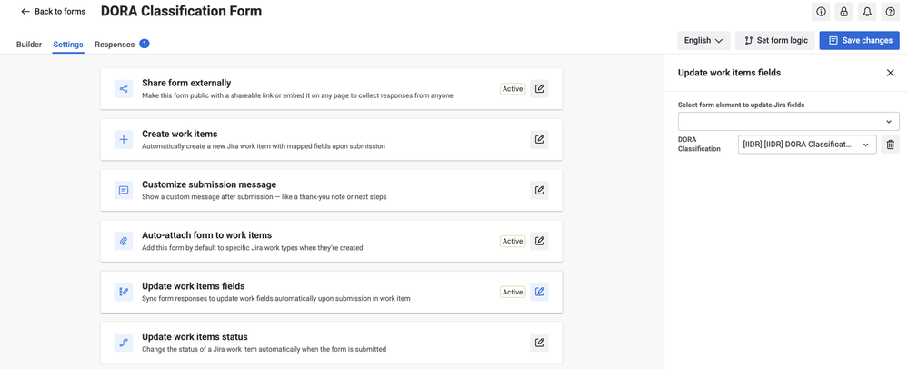Click the Save changes button
Screen dimensions: 908x369
(x=859, y=41)
